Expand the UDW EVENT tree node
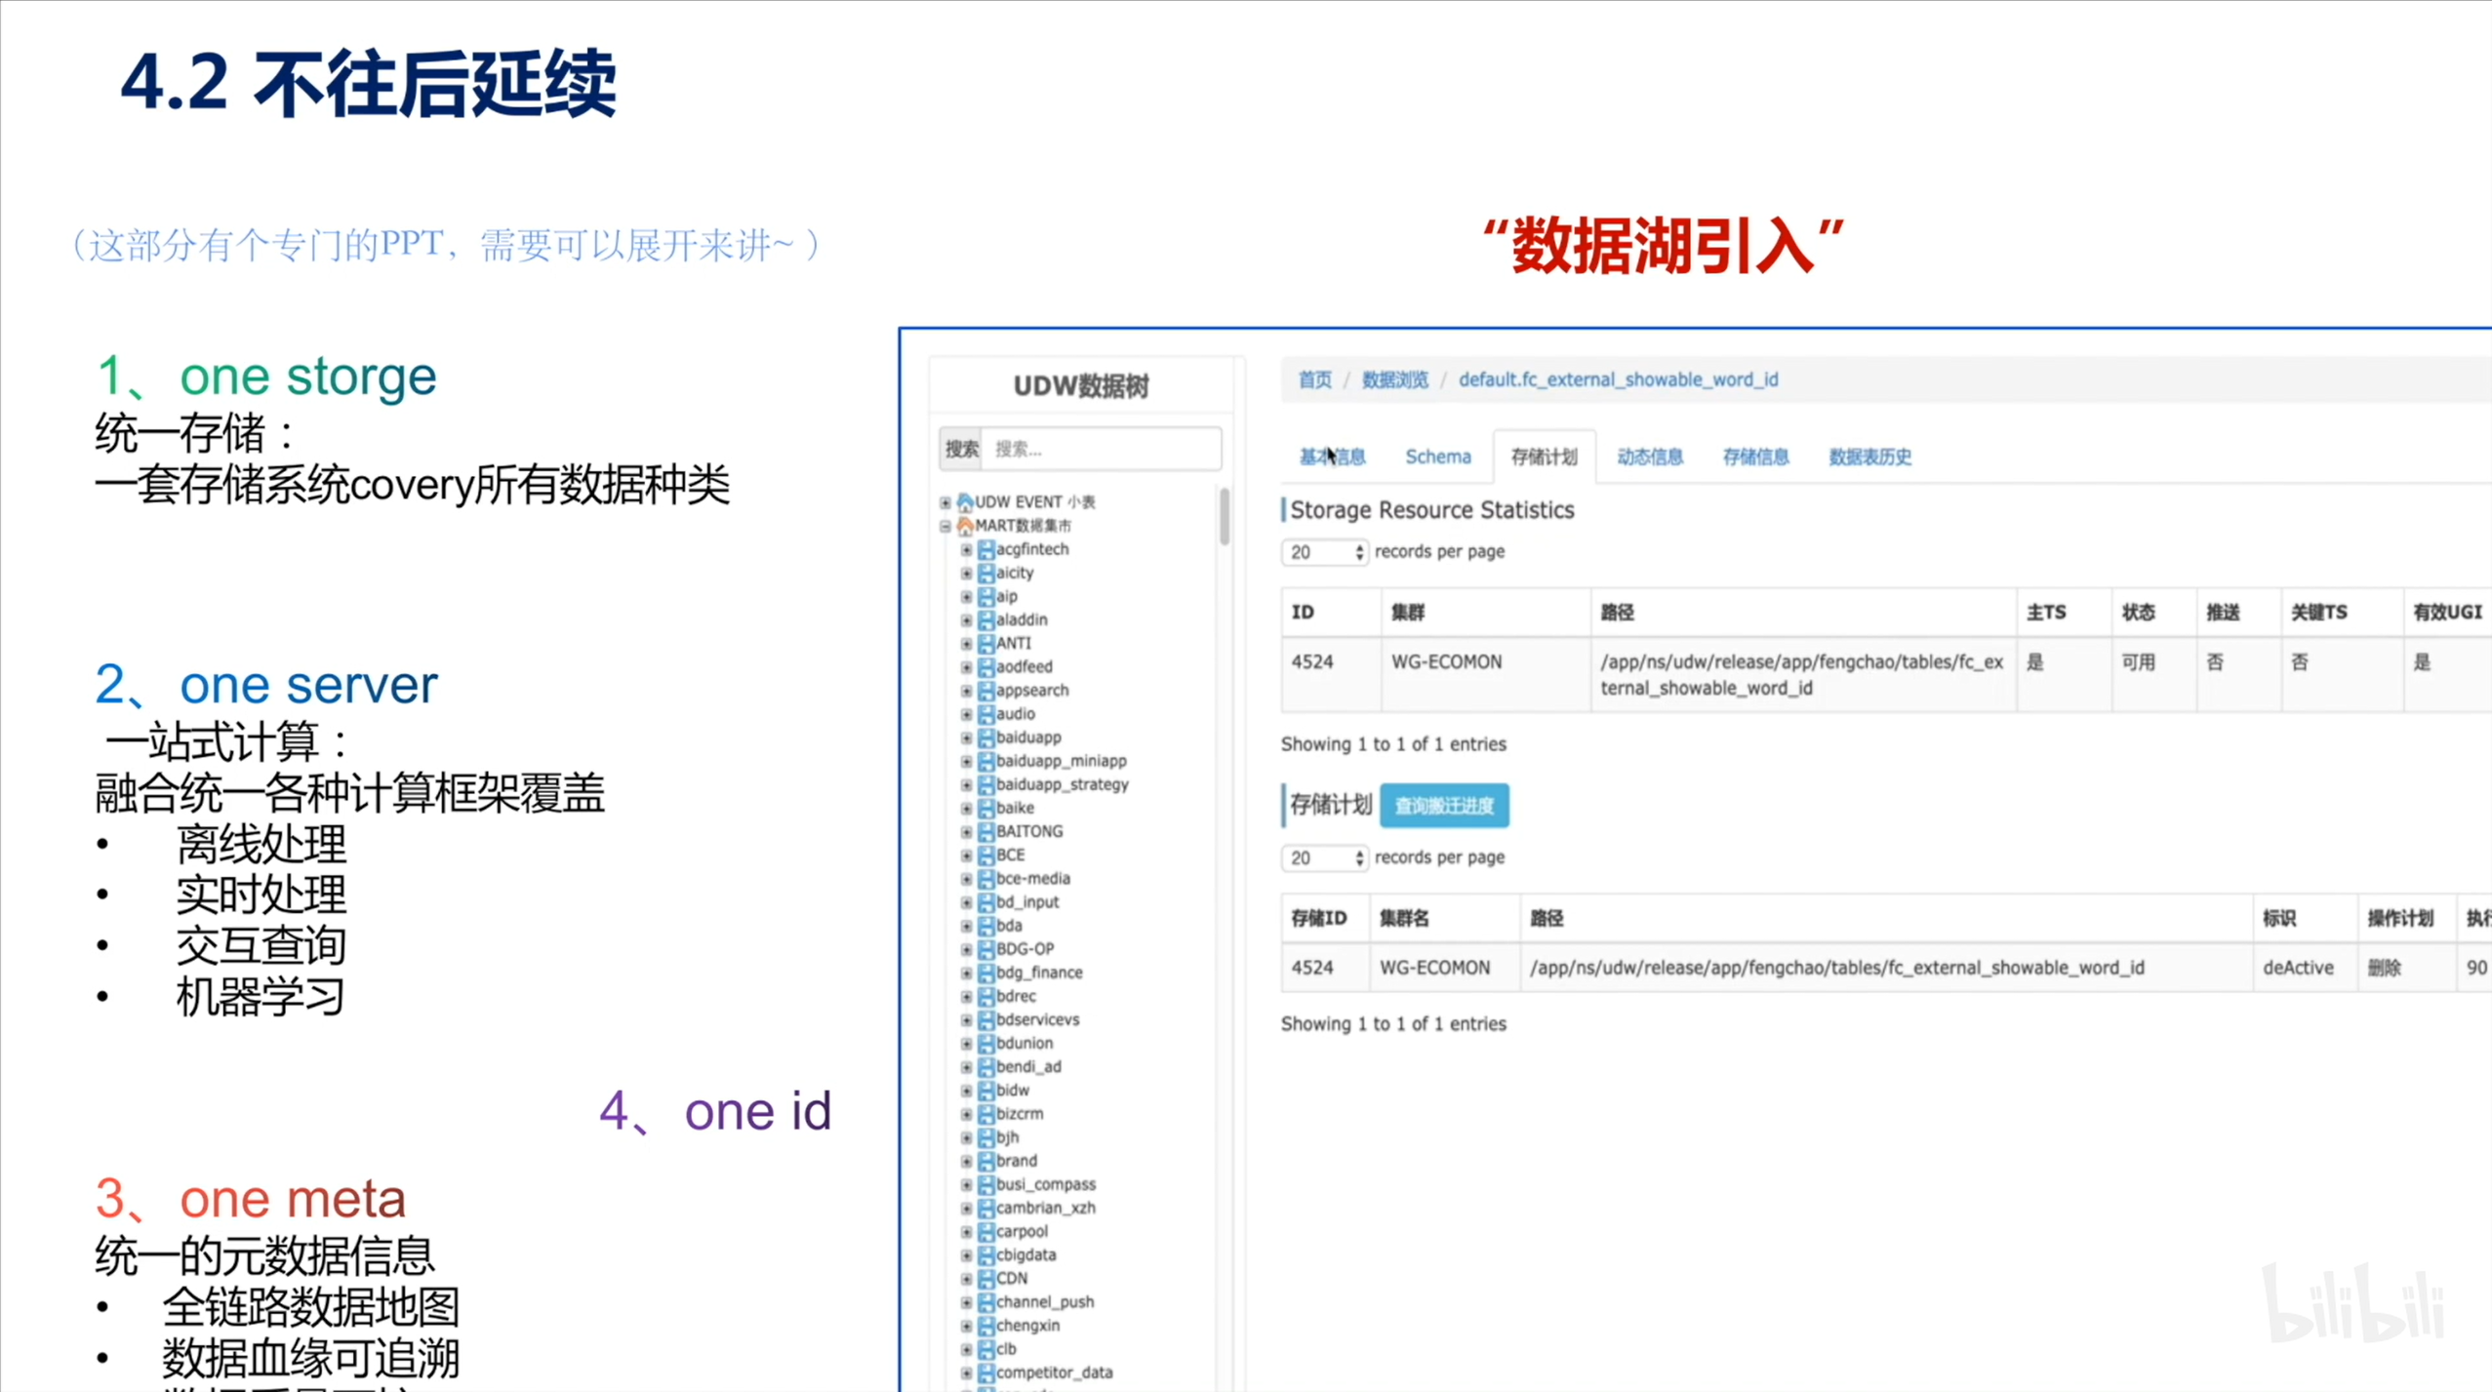 tap(945, 502)
